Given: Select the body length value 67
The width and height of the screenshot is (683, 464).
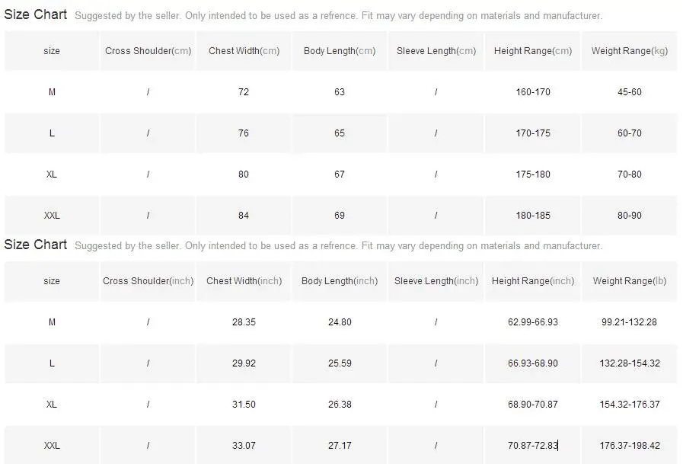Looking at the screenshot, I should click(340, 174).
